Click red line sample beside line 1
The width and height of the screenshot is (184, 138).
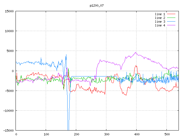tap(171, 14)
